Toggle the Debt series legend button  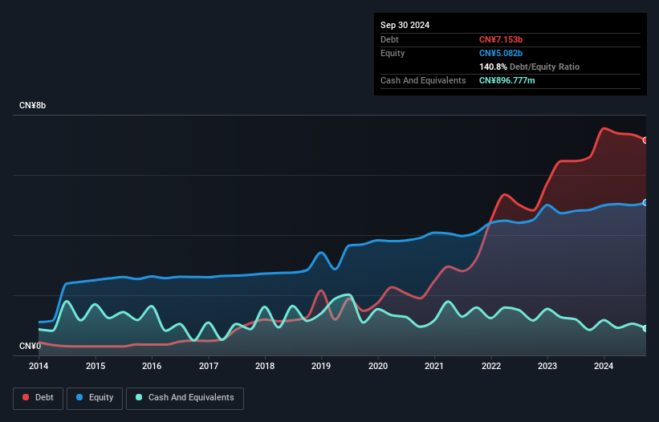[x=39, y=398]
